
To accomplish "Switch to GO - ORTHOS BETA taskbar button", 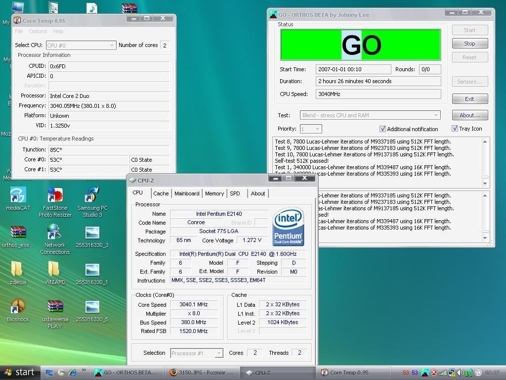I will click(x=126, y=373).
